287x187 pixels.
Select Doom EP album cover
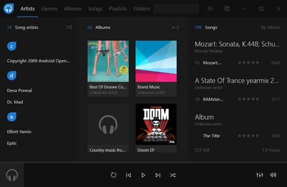156,124
